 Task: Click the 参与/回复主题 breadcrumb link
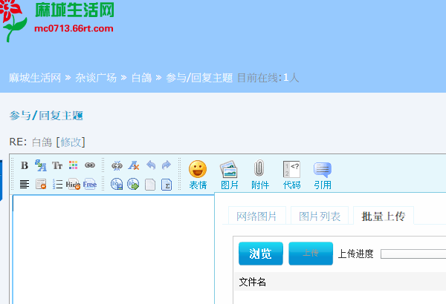coord(199,78)
